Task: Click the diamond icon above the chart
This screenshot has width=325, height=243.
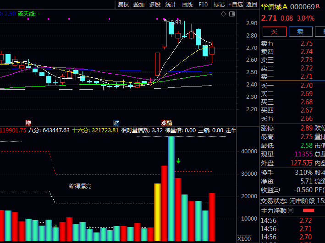Action: [223, 14]
